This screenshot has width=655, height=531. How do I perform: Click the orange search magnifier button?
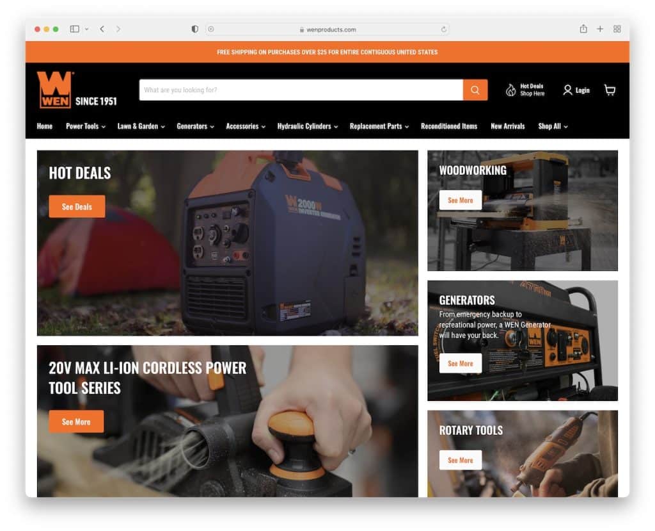(475, 90)
